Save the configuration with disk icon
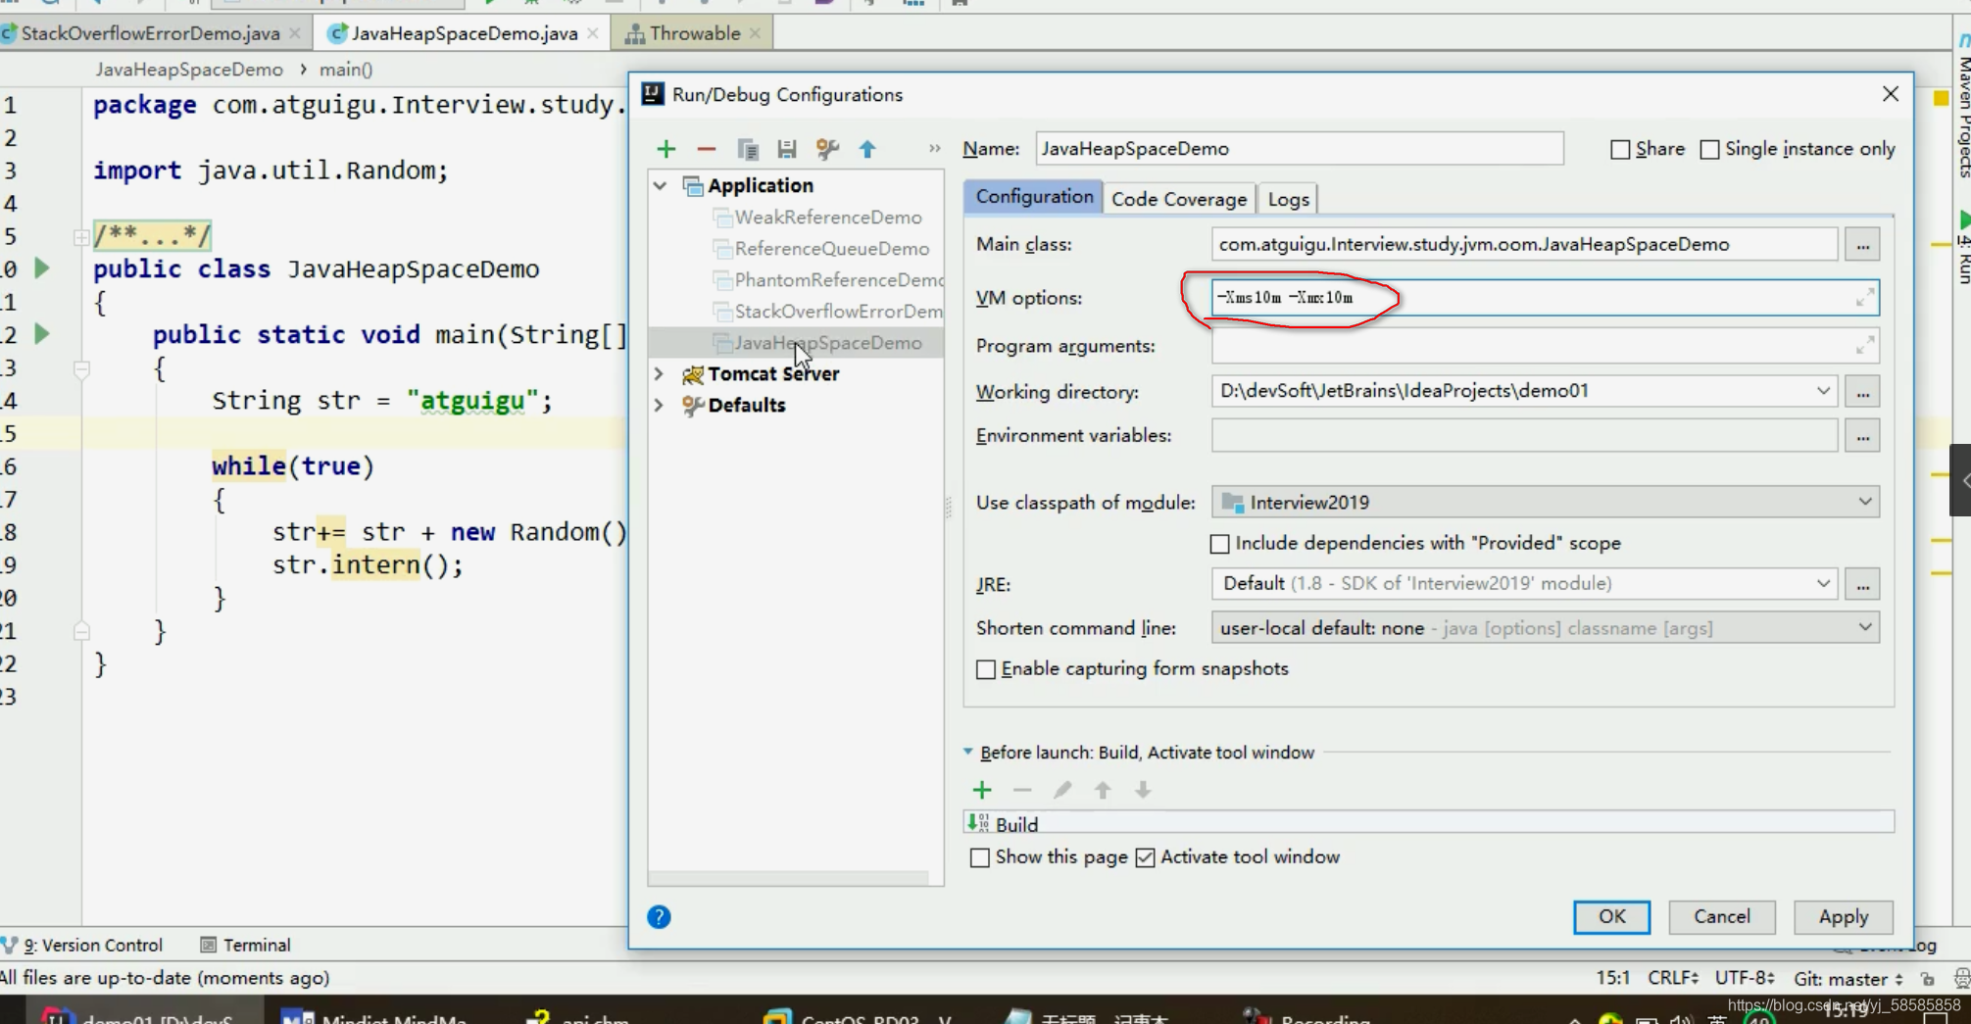1971x1024 pixels. [787, 149]
